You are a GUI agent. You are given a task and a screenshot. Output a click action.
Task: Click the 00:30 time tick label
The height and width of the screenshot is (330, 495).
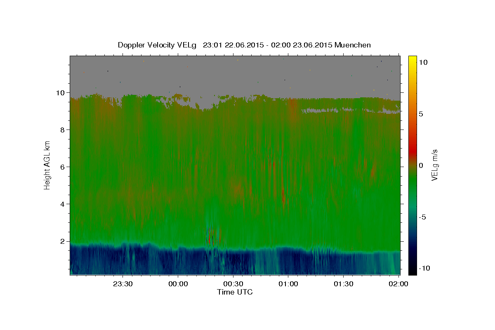point(233,284)
